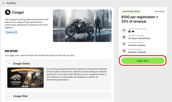Click the back arrow icon
The image size is (172, 102).
click(4, 3)
